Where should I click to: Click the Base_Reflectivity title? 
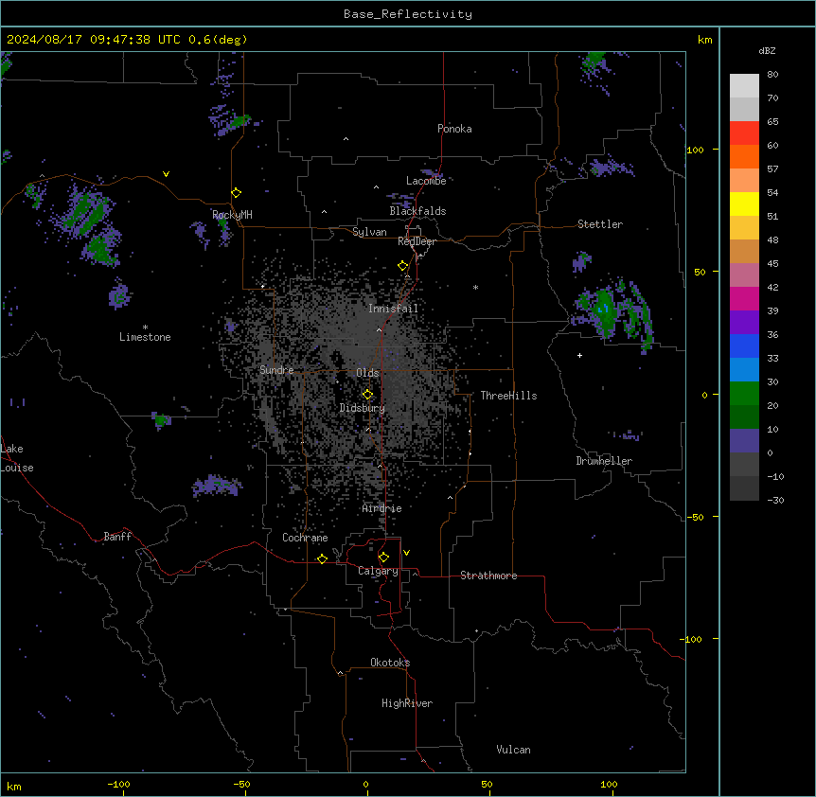coord(408,14)
